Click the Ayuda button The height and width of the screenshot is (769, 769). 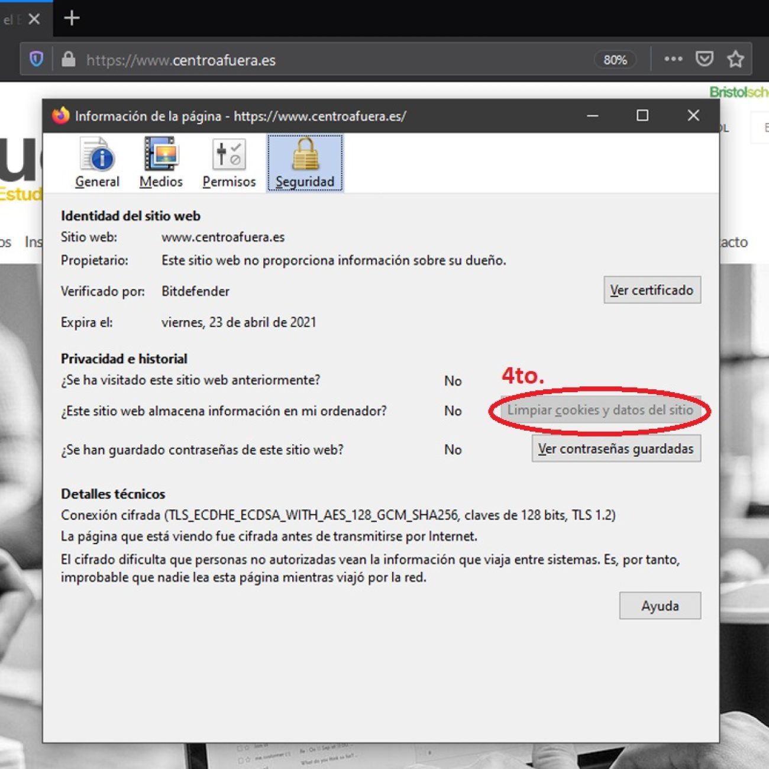pyautogui.click(x=660, y=606)
